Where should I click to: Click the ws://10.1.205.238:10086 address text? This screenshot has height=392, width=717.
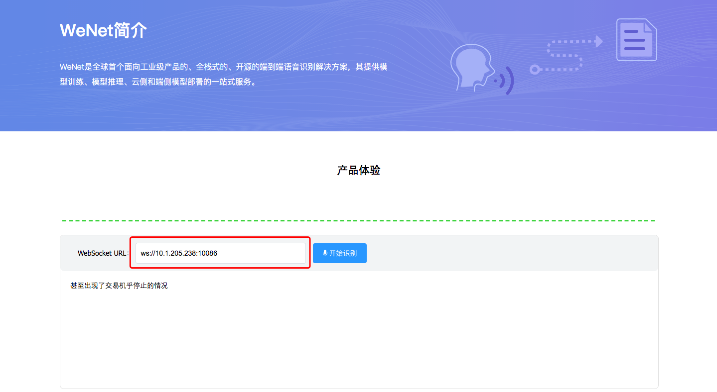coord(179,253)
